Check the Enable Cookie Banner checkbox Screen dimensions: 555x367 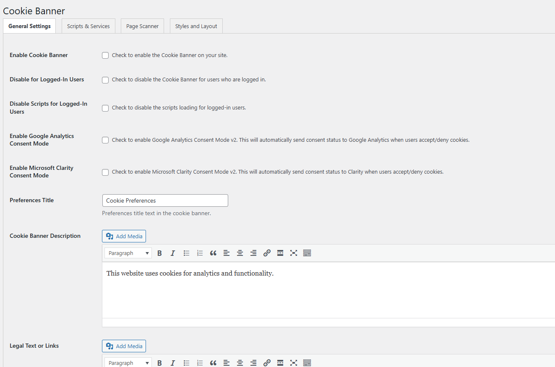coord(105,55)
